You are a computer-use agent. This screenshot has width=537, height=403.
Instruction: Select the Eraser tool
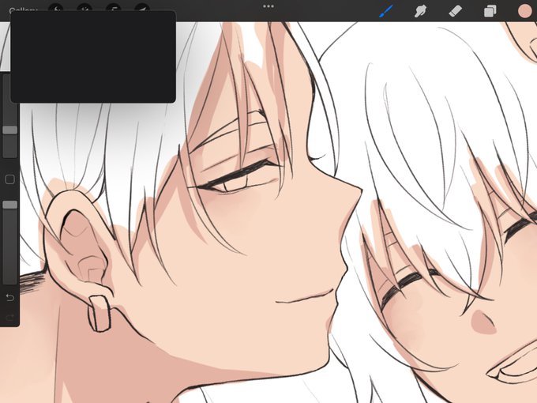click(455, 11)
